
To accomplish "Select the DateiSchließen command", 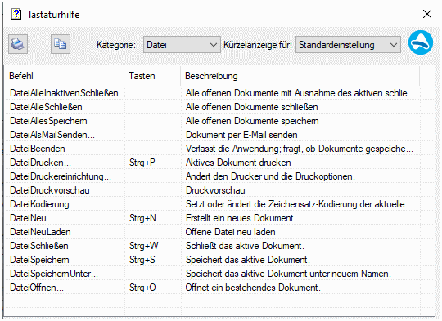I will pyautogui.click(x=39, y=246).
